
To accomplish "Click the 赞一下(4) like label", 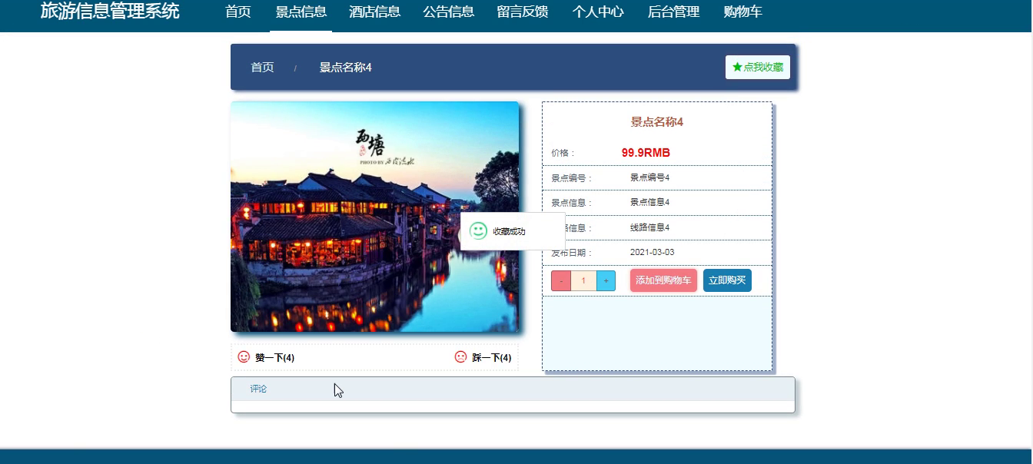I will click(x=275, y=358).
